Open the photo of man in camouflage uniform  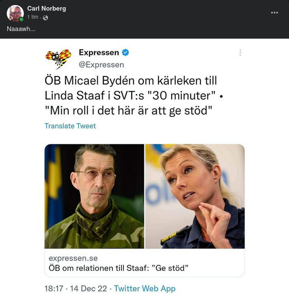click(x=94, y=196)
